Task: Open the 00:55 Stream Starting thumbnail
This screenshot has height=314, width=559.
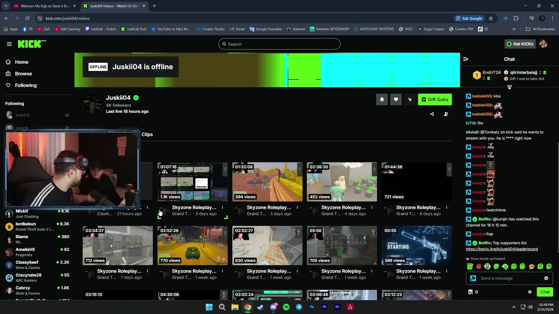Action: (x=417, y=246)
